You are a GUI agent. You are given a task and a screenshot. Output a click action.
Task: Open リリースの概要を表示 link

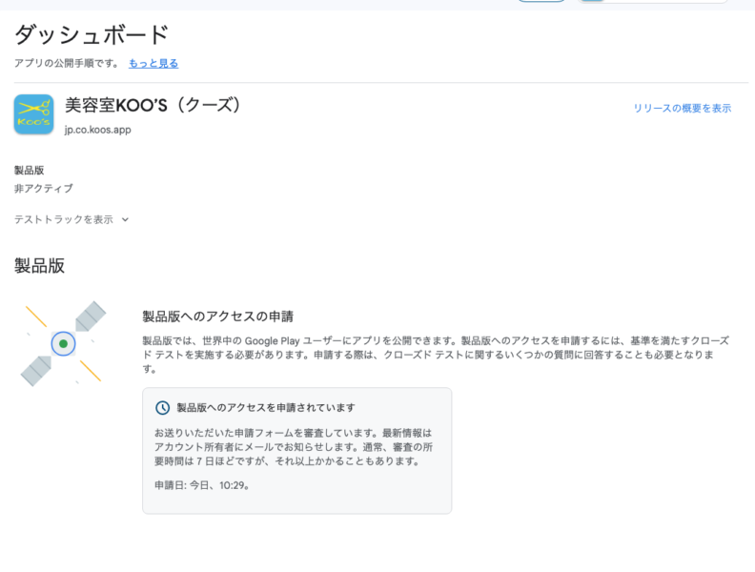(x=682, y=109)
